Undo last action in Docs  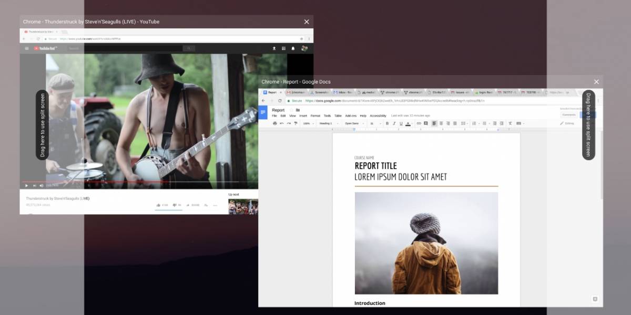(282, 123)
